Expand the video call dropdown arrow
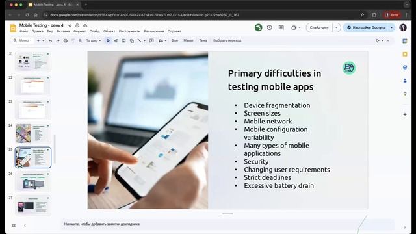 (300, 27)
